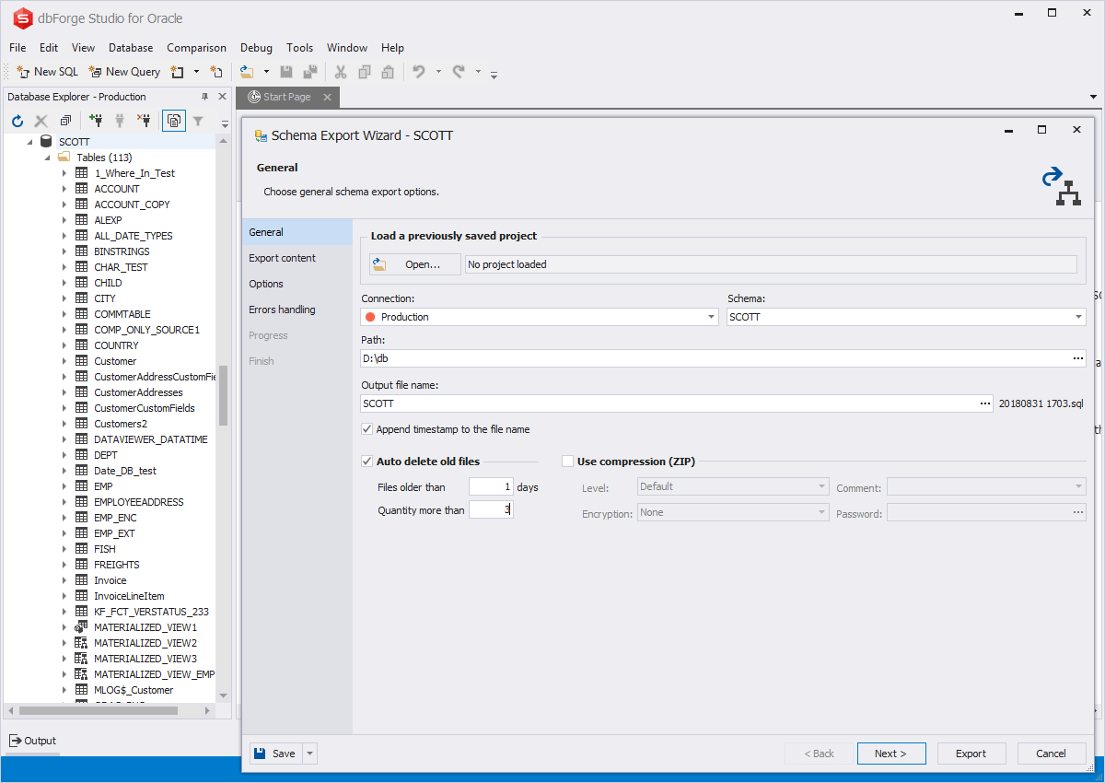Close the Start Page tab
The image size is (1105, 783).
coord(328,97)
